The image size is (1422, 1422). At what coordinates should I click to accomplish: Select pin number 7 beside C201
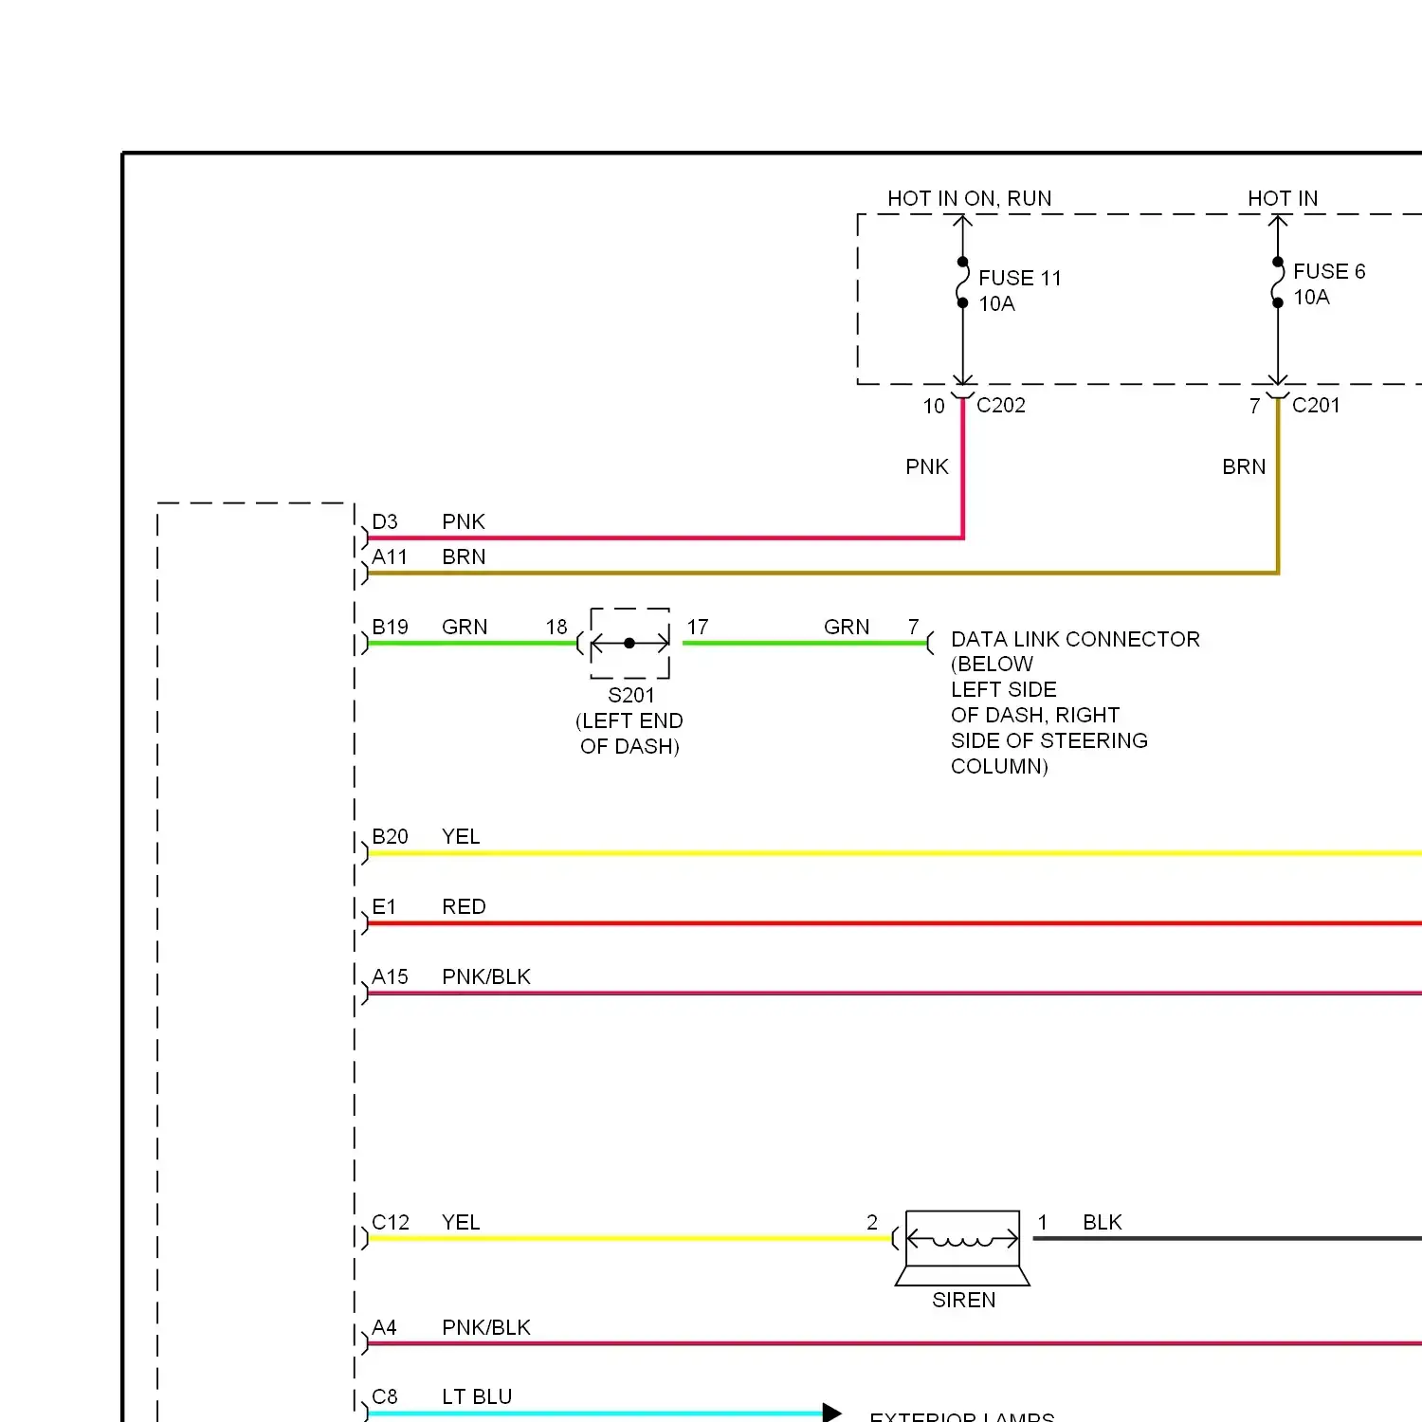coord(1254,407)
